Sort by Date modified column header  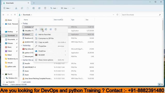pos(58,20)
